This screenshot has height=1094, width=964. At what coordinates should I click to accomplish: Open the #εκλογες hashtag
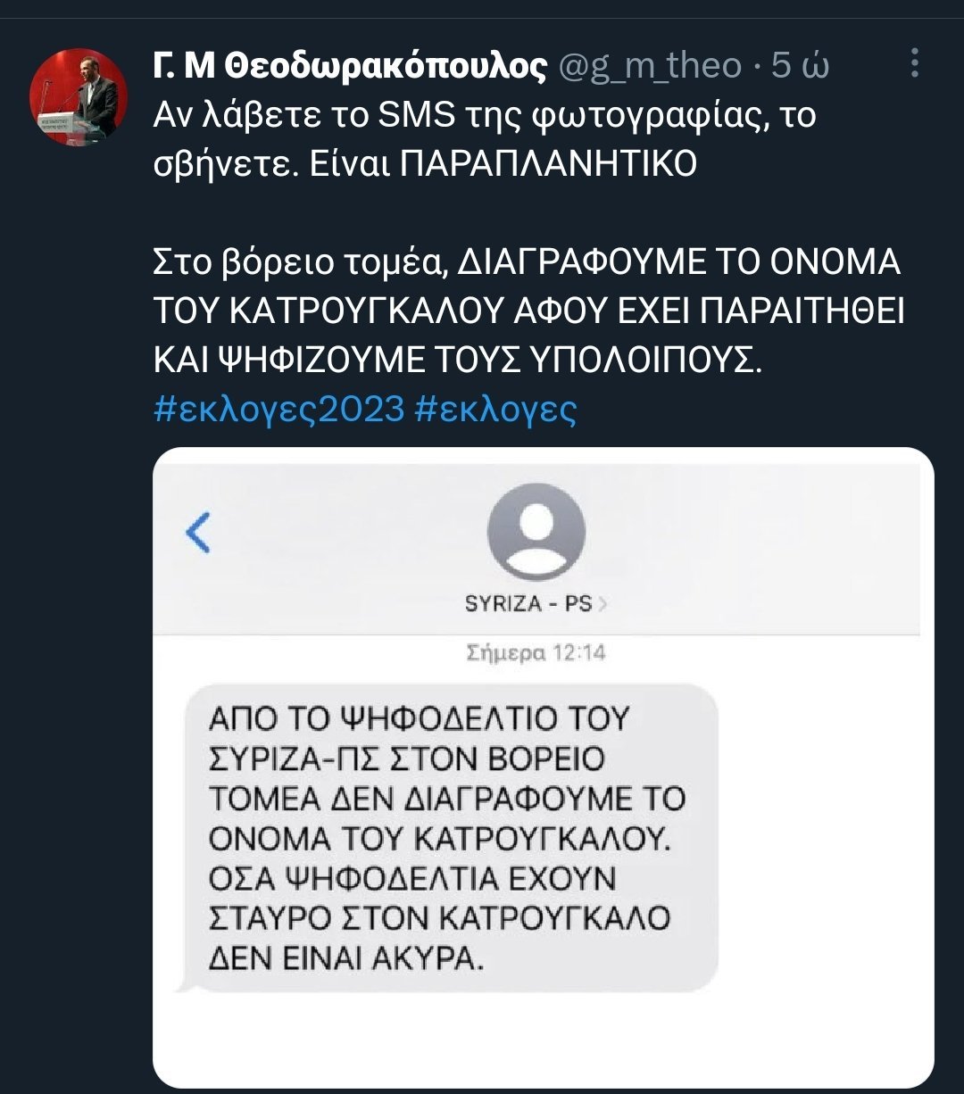(x=496, y=410)
